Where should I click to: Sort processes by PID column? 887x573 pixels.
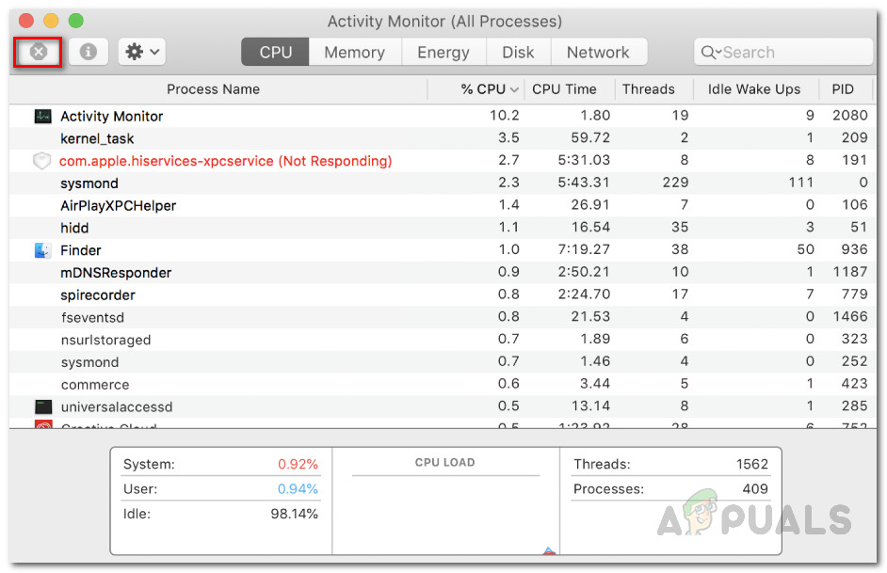click(x=842, y=89)
